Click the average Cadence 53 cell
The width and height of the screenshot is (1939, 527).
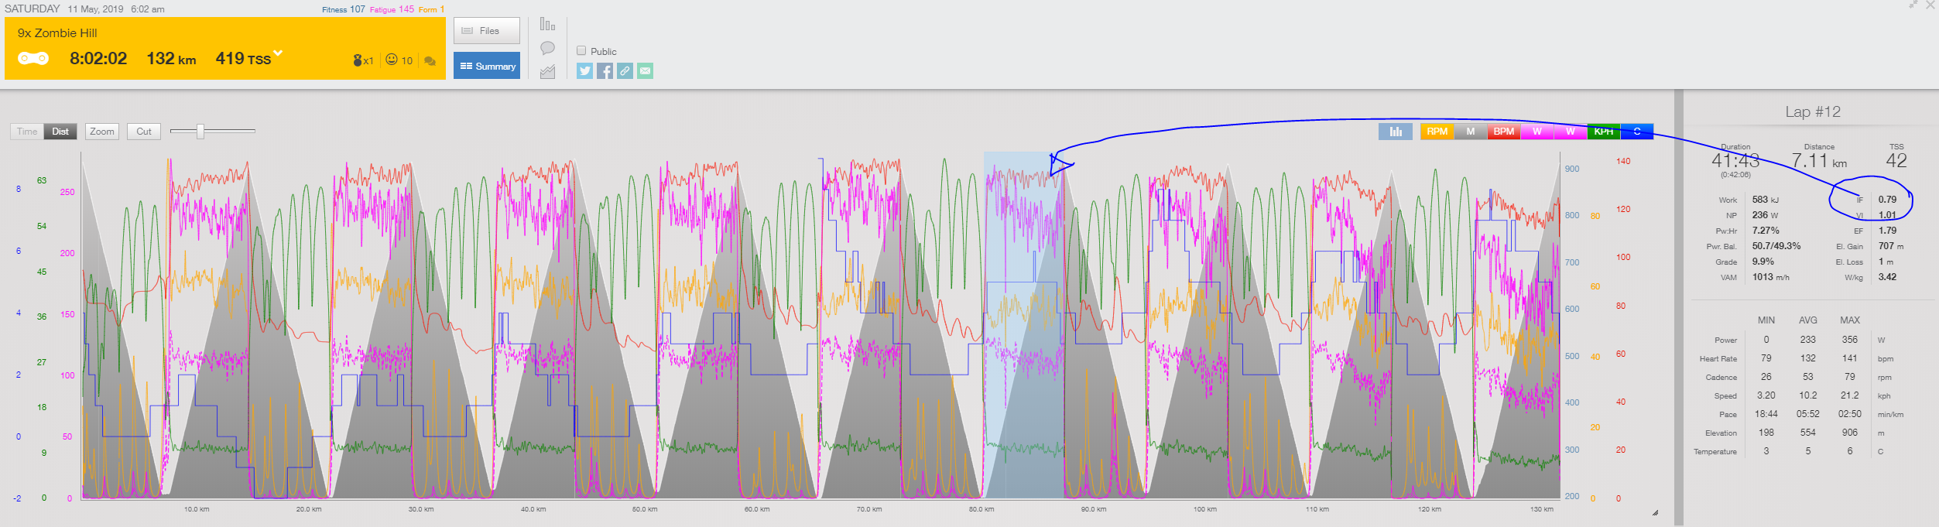[1808, 377]
